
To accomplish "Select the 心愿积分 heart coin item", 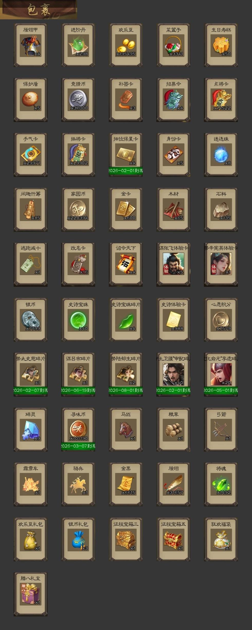I will [x=221, y=320].
